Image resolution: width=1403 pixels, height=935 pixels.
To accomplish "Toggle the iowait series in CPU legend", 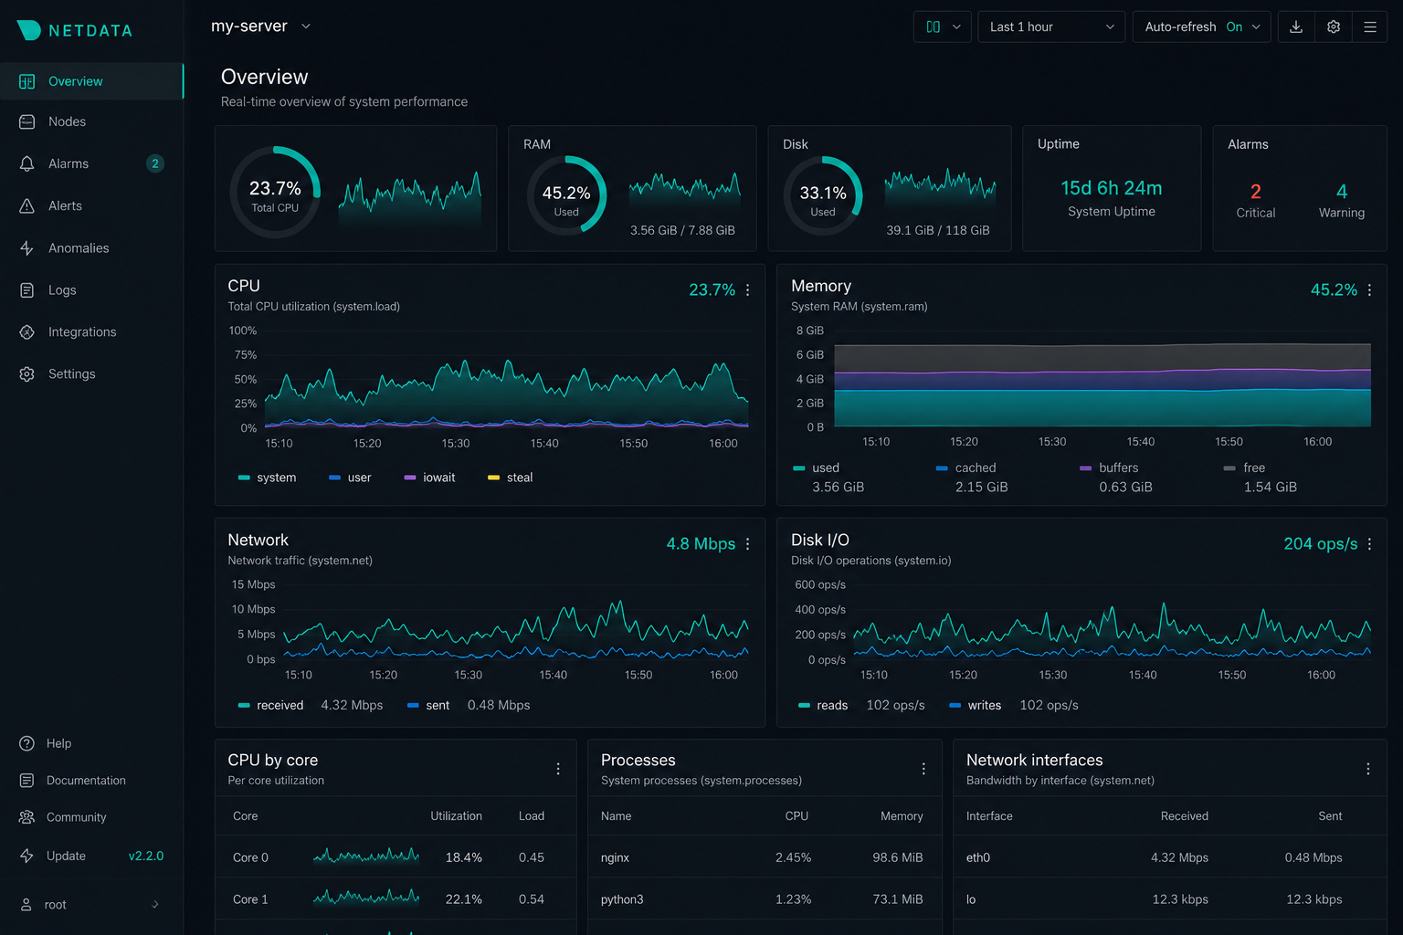I will [429, 478].
